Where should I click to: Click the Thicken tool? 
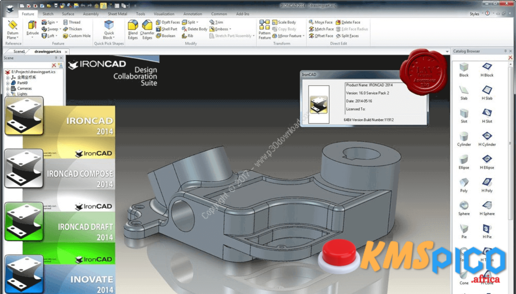click(x=73, y=29)
